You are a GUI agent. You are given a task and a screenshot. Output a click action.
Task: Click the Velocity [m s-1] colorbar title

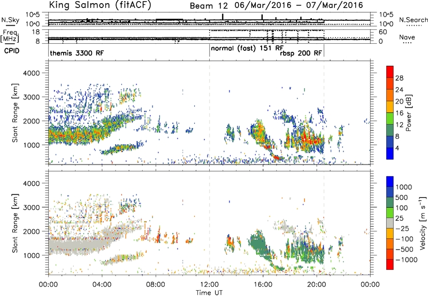(x=423, y=223)
